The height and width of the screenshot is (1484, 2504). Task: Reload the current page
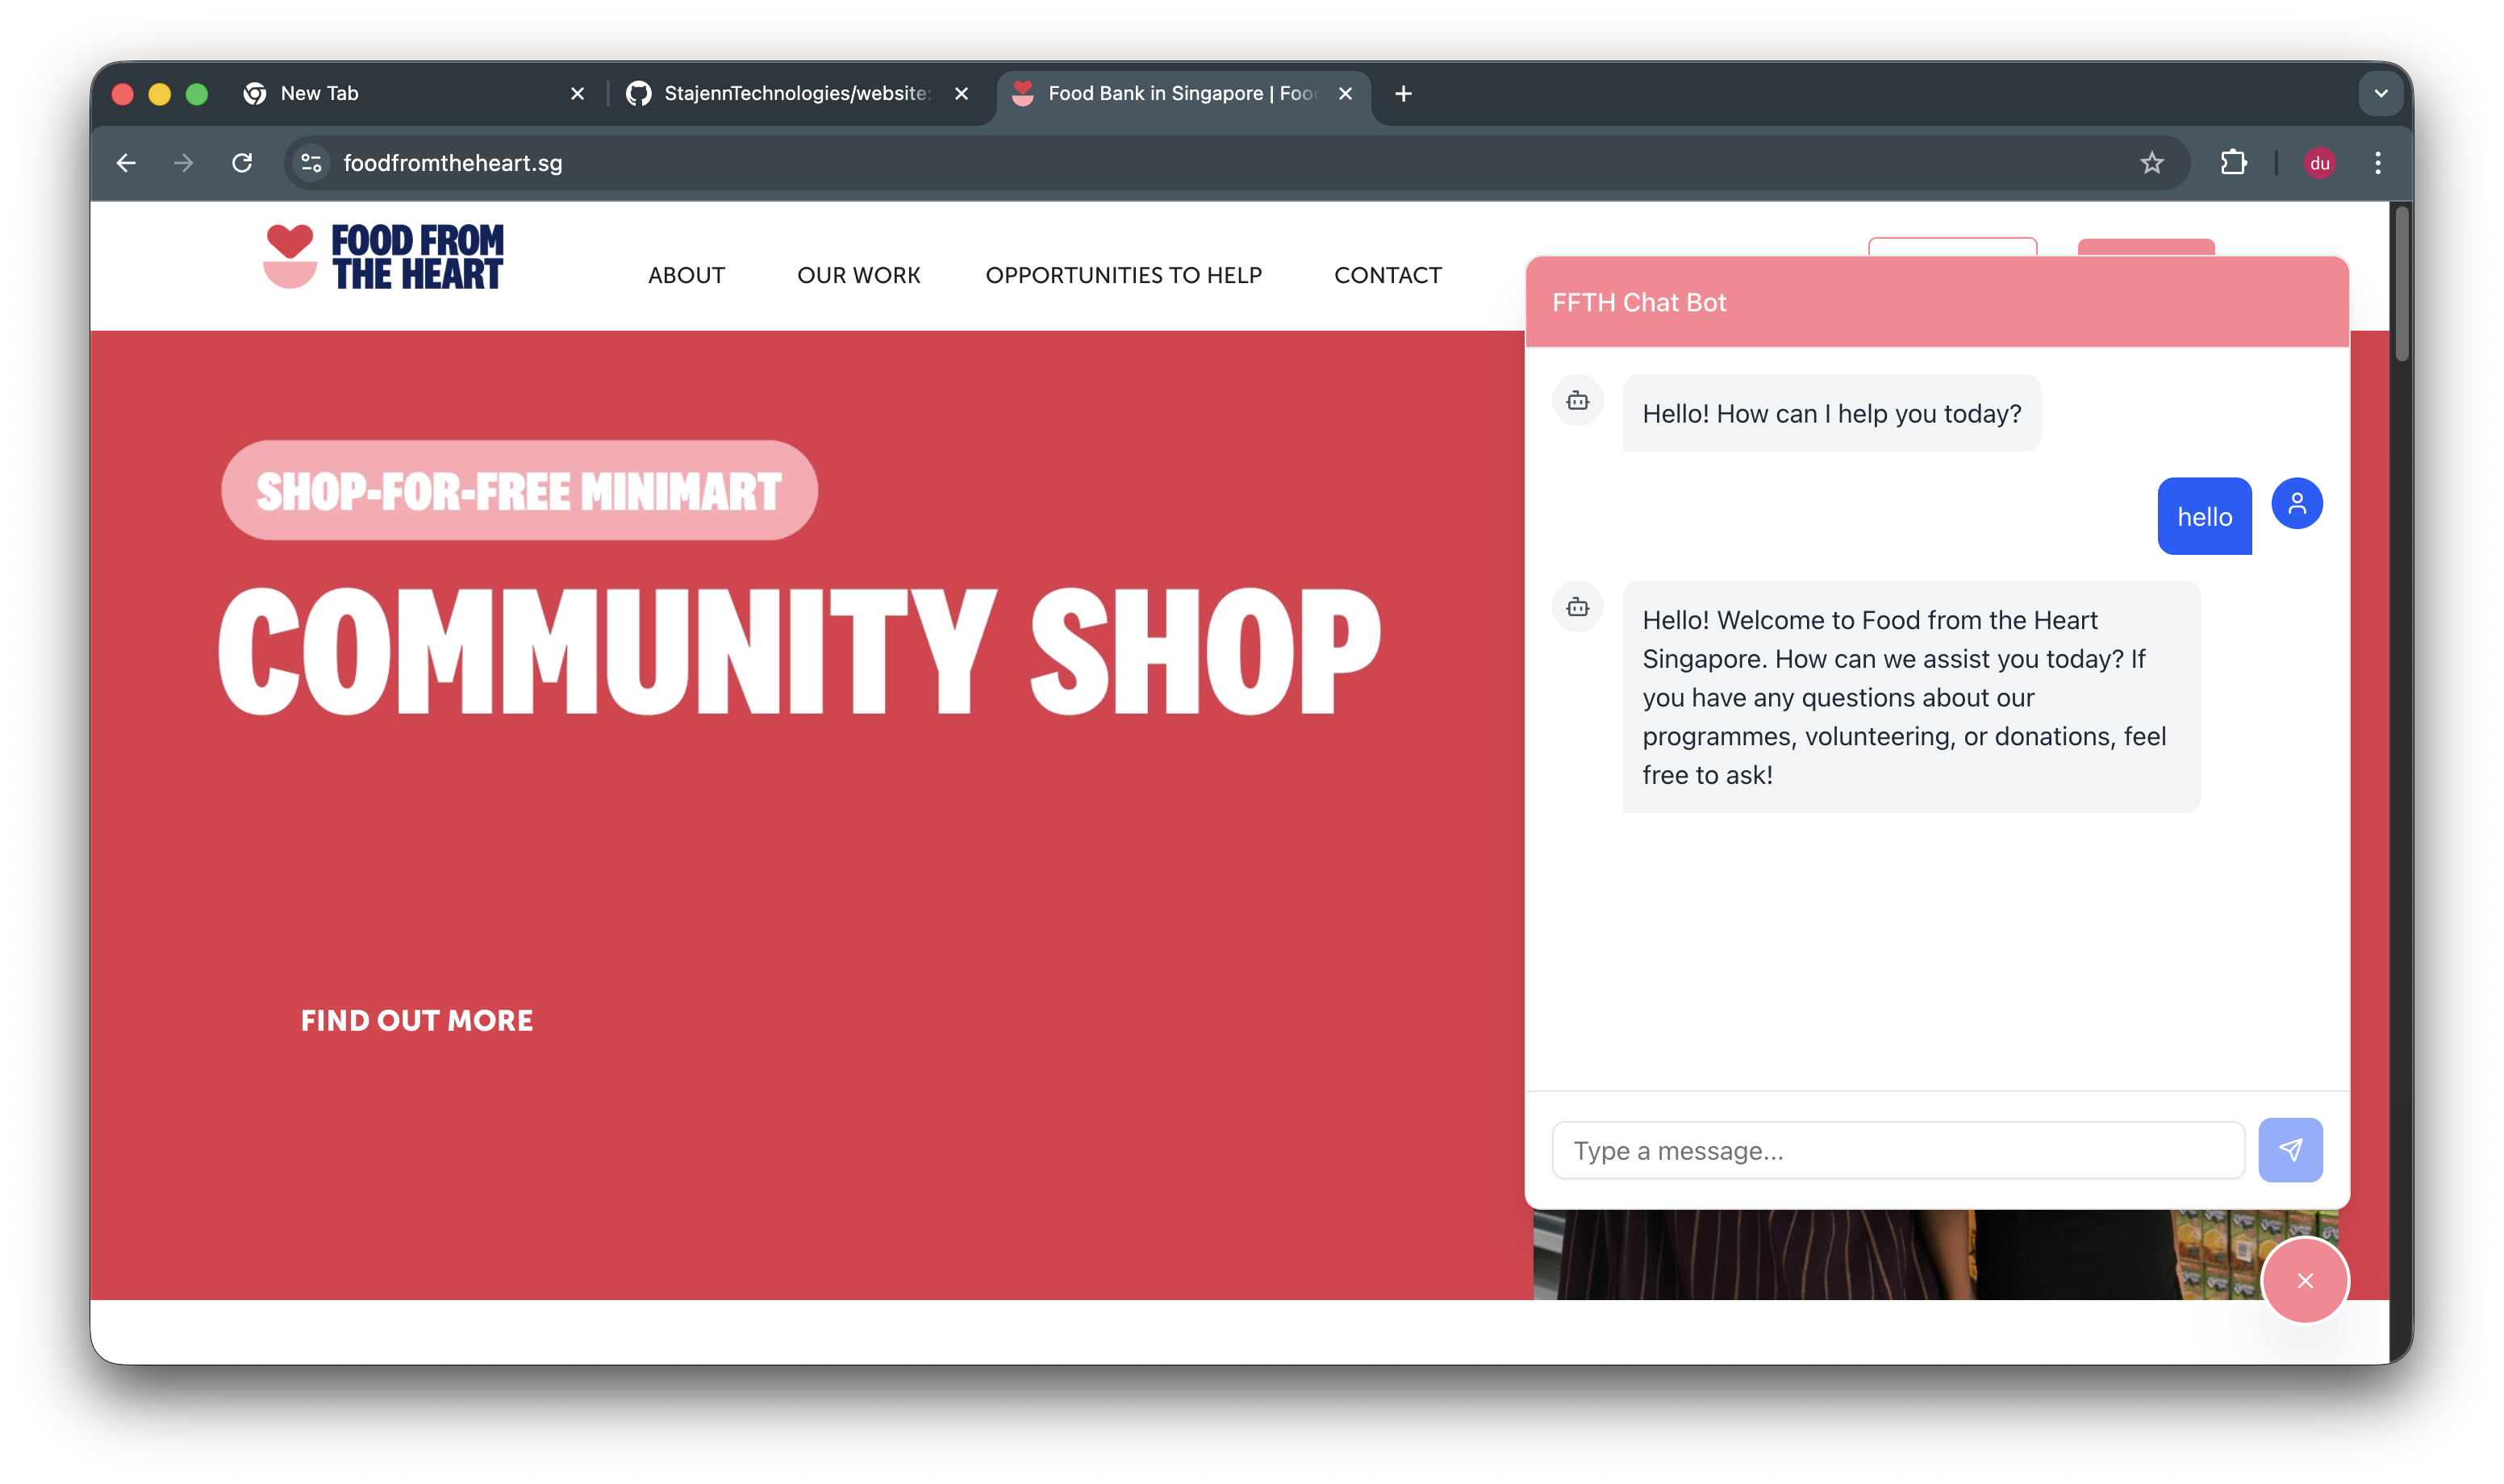(x=242, y=163)
